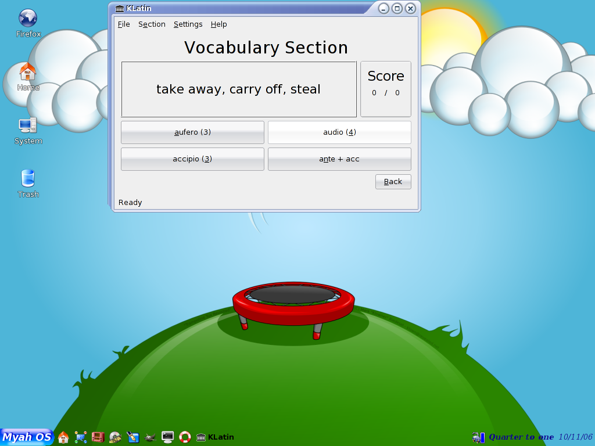595x446 pixels.
Task: Close the KLatin window
Action: tap(410, 8)
